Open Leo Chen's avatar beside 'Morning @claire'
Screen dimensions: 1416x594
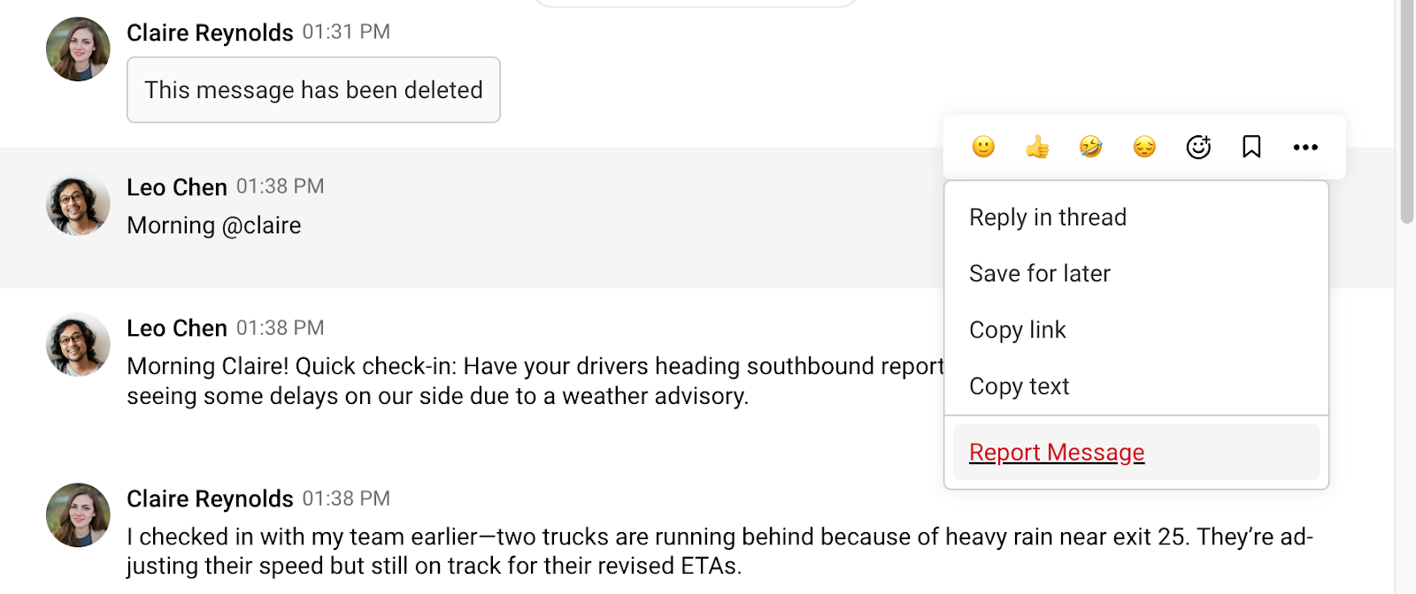(78, 204)
